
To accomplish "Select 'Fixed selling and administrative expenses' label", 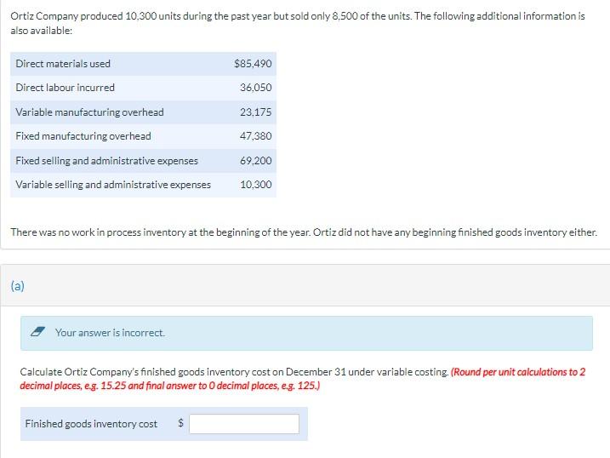I will pos(106,161).
